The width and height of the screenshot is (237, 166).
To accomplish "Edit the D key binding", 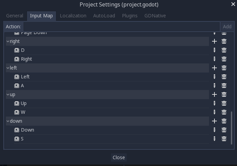I will 214,50.
